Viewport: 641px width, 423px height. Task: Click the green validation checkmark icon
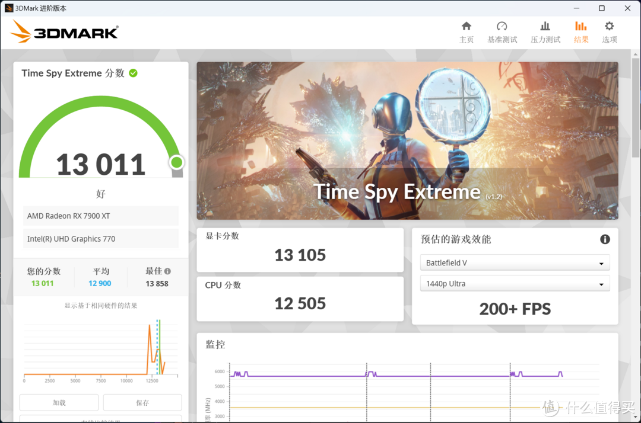click(134, 73)
